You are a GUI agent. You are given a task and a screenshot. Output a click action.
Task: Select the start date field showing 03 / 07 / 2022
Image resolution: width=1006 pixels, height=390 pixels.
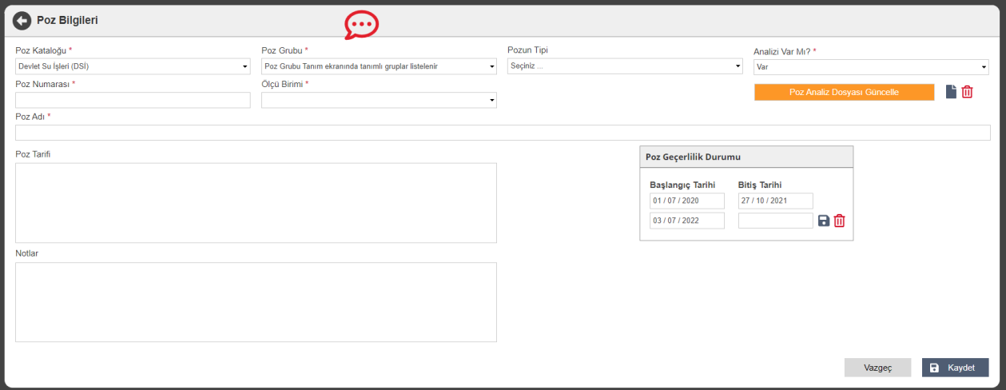[686, 221]
